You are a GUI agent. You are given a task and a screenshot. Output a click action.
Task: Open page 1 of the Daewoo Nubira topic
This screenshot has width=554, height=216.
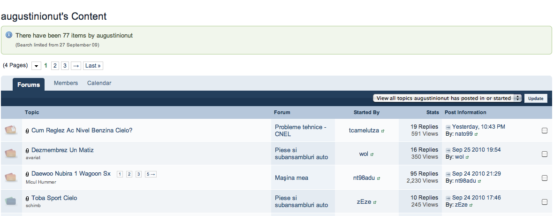click(120, 174)
